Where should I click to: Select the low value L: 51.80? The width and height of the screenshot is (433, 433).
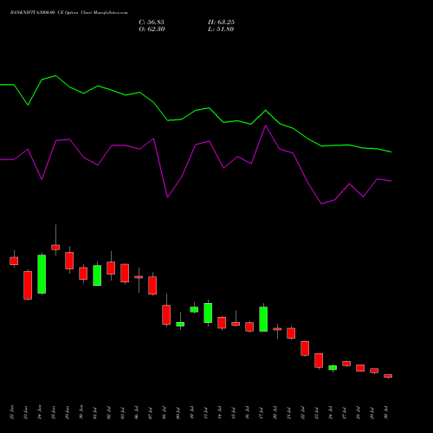(221, 29)
